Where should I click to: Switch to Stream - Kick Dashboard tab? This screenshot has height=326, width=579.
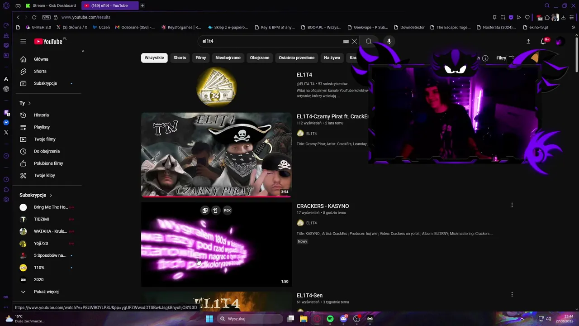pyautogui.click(x=51, y=6)
